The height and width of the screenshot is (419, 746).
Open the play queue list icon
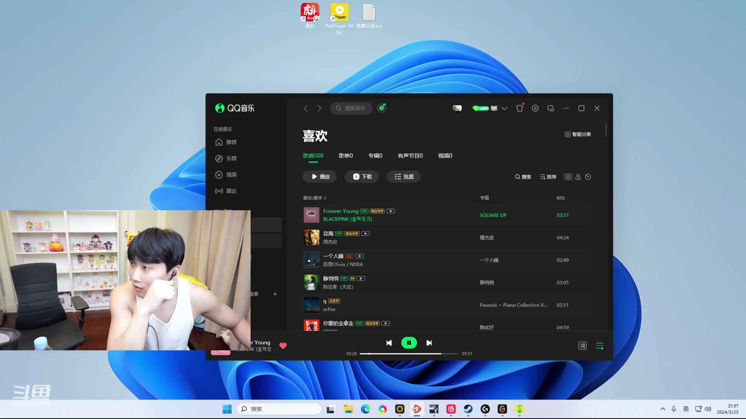tap(600, 346)
